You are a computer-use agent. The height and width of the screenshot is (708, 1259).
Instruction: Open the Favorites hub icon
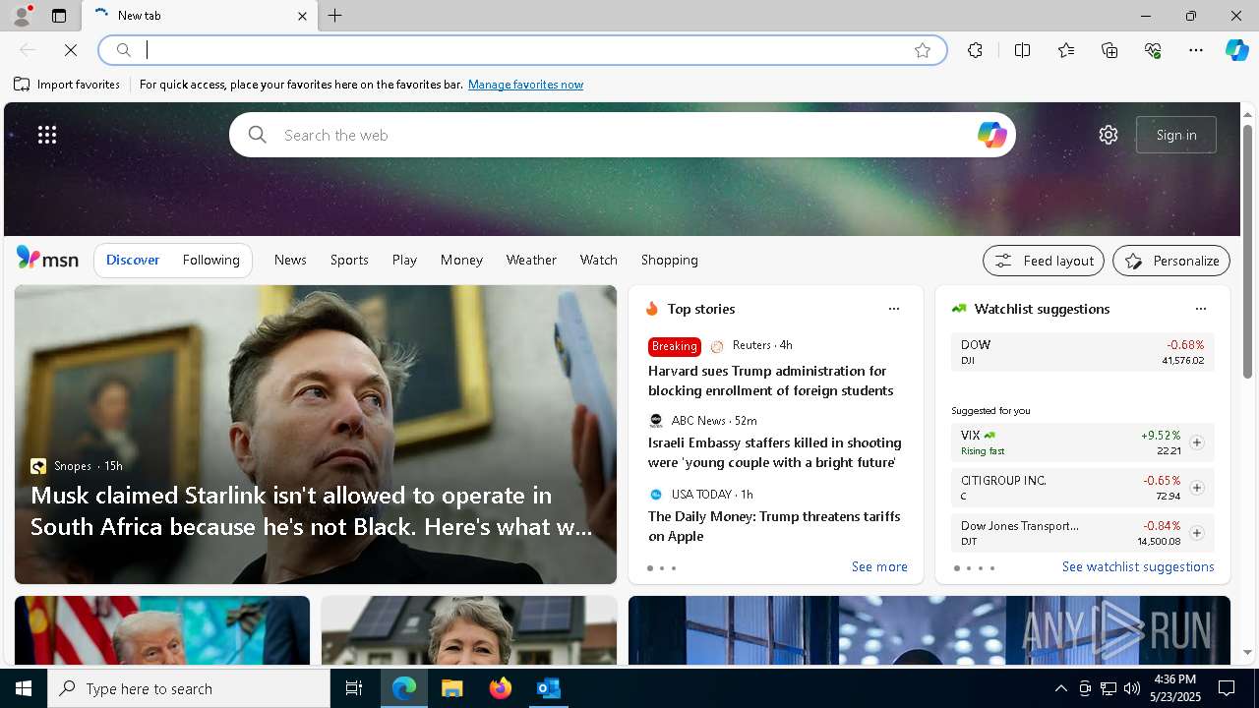tap(1066, 50)
